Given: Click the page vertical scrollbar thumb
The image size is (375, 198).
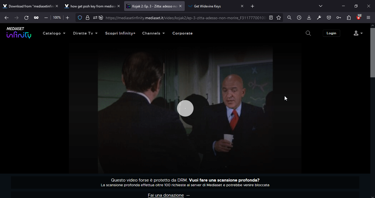Looking at the screenshot, I should pyautogui.click(x=373, y=52).
